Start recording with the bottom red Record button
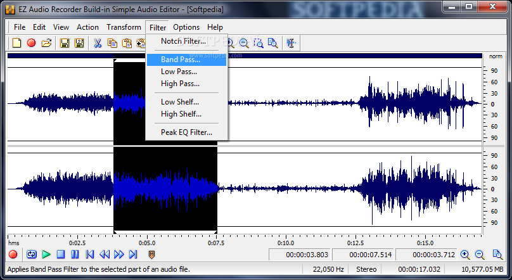The height and width of the screenshot is (280, 512). point(13,254)
